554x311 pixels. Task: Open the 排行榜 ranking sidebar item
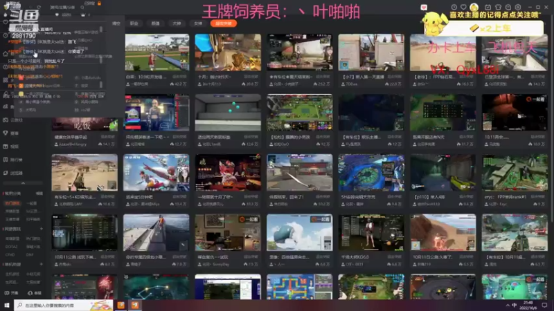click(12, 160)
